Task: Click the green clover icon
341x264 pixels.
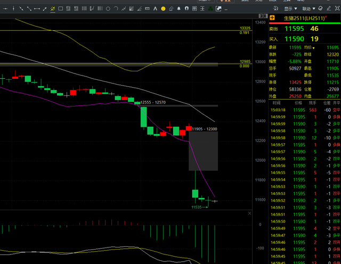Action: coord(210,9)
